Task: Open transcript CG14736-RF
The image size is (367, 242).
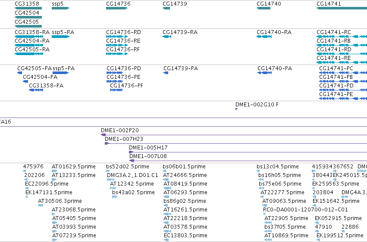Action: coord(117,54)
